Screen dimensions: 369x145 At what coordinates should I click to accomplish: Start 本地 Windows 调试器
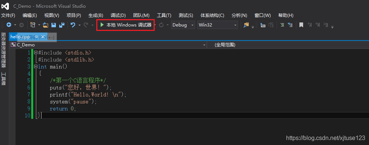pyautogui.click(x=126, y=25)
